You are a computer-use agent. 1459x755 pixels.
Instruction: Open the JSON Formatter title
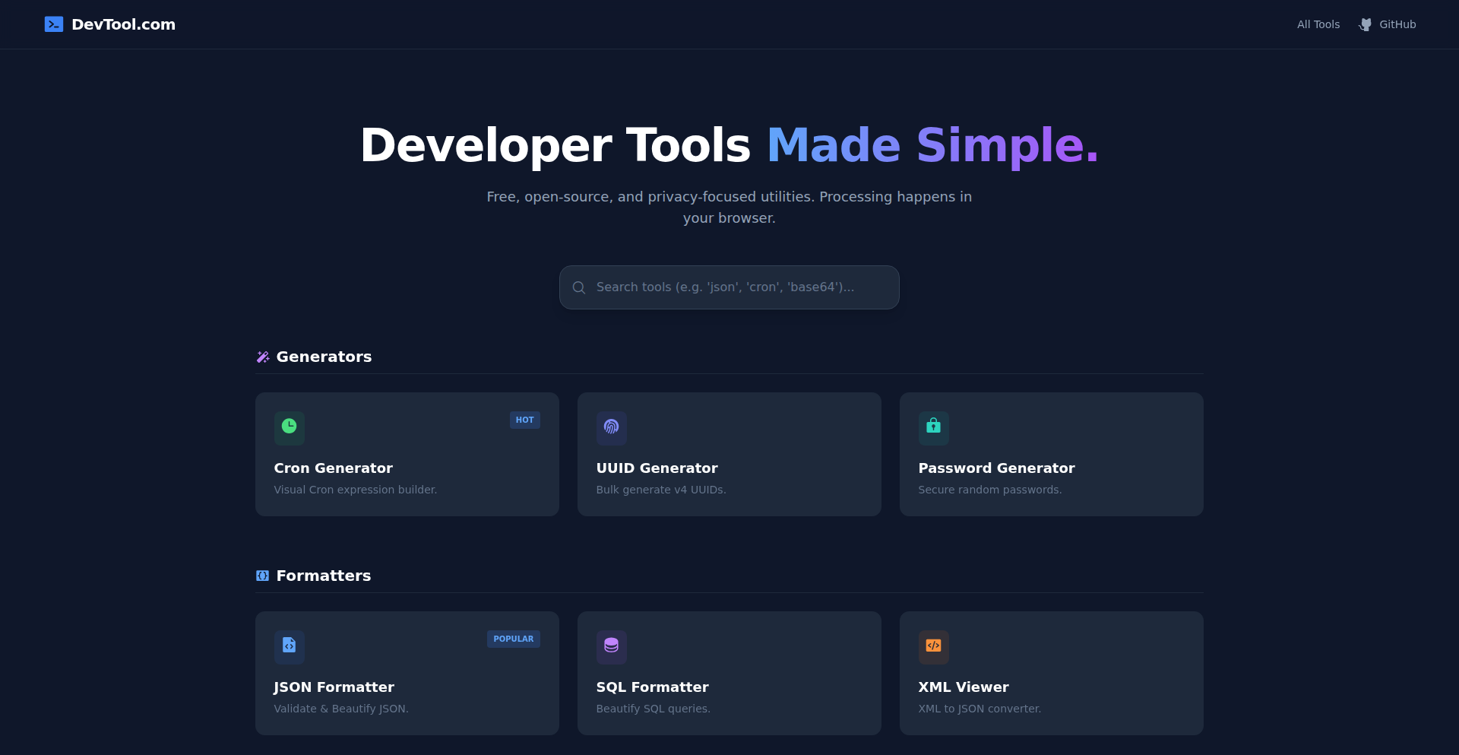tap(334, 687)
